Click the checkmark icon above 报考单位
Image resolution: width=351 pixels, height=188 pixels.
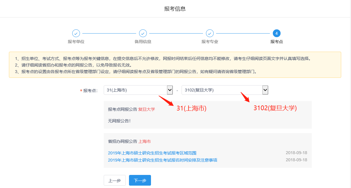pyautogui.click(x=76, y=33)
